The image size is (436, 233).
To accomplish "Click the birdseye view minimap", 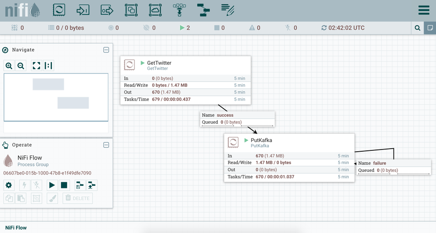I will click(56, 97).
